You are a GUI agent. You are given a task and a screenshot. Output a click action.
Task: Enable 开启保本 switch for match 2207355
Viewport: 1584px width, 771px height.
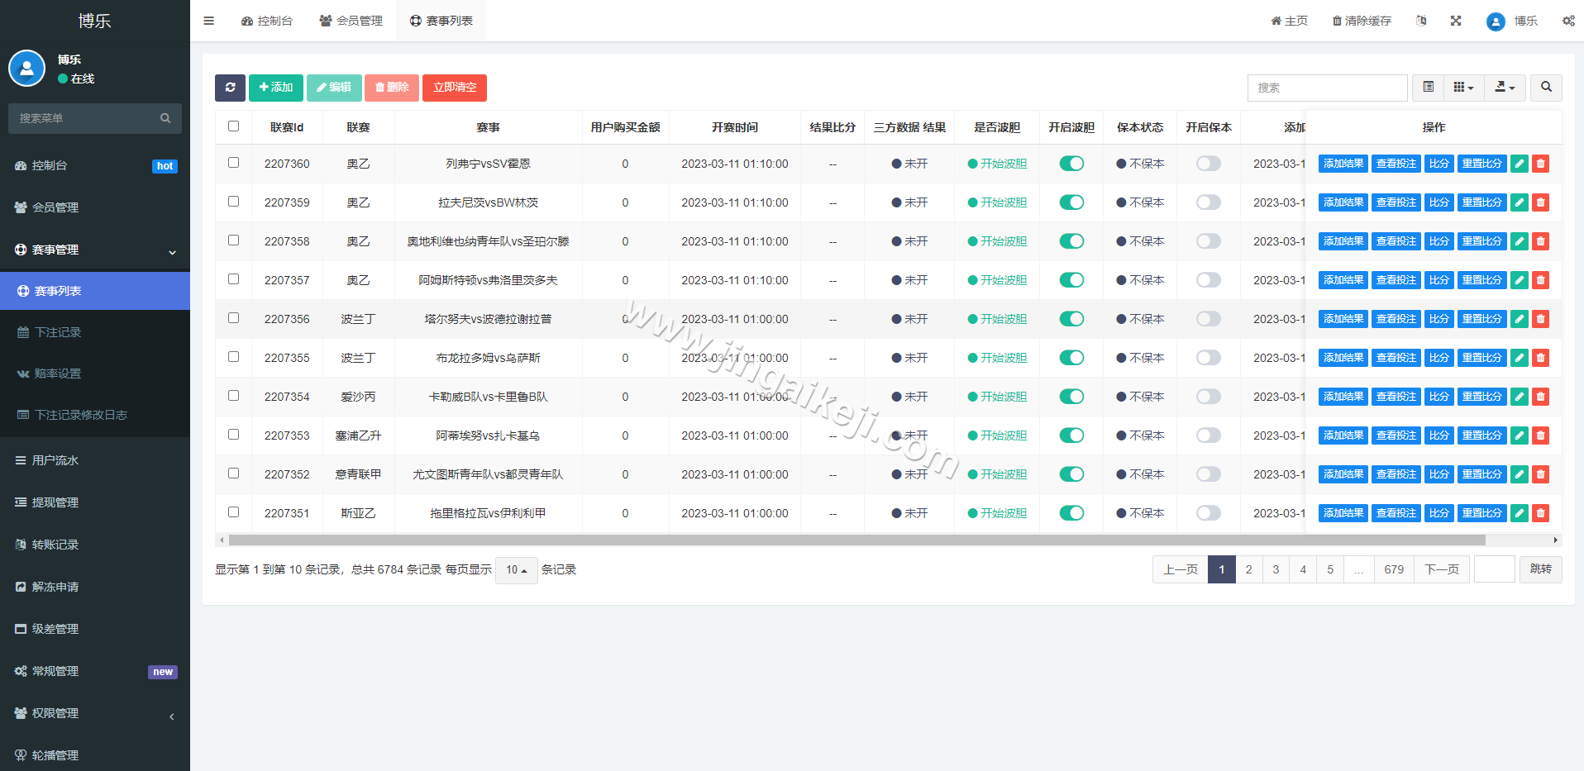click(x=1208, y=358)
